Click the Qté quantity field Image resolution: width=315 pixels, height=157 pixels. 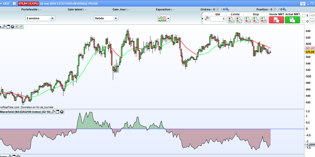(218, 19)
